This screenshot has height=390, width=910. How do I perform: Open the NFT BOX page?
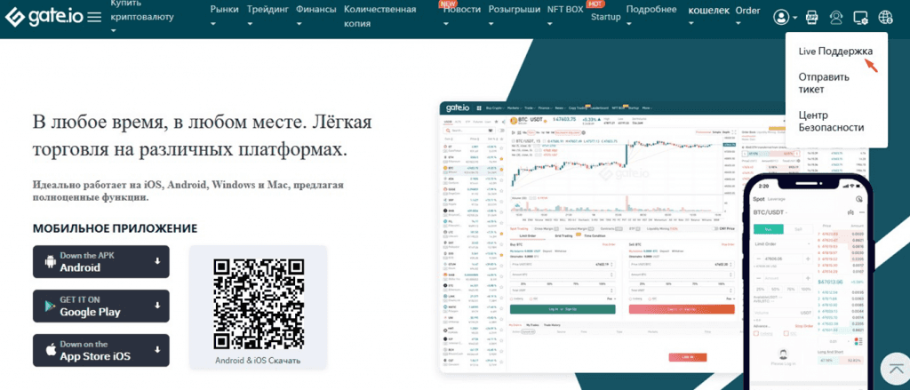[x=565, y=10]
